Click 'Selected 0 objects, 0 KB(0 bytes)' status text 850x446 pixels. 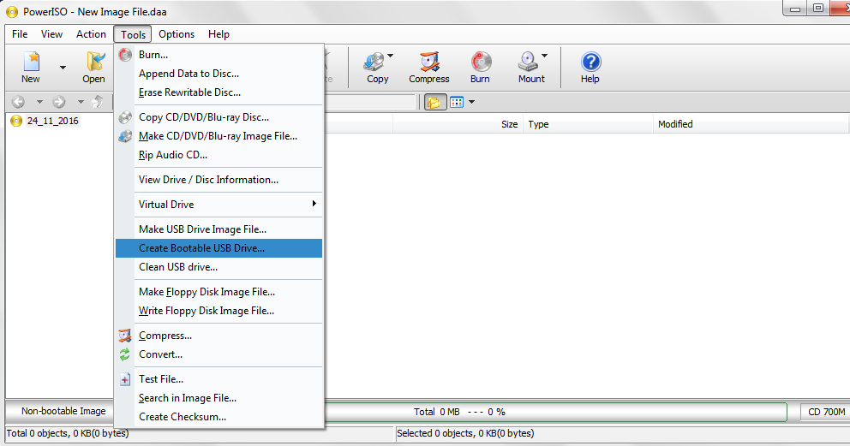point(465,433)
